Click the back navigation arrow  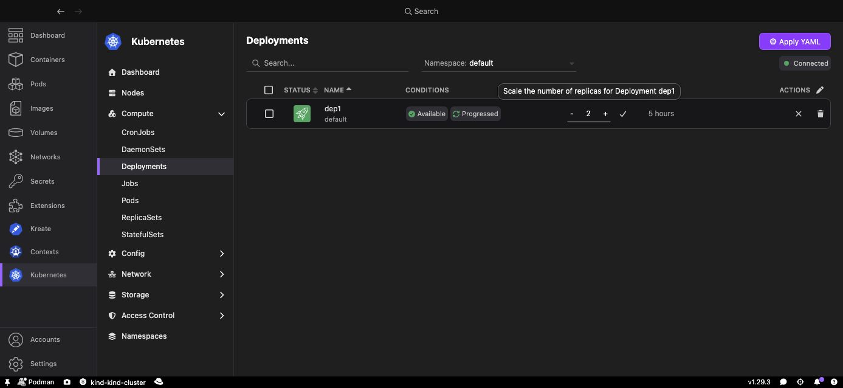pos(60,12)
